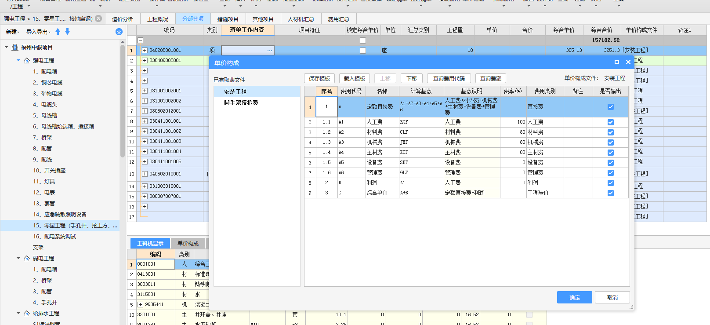The height and width of the screenshot is (325, 710).
Task: Click the round blue download icon in the project panel
Action: 119,32
